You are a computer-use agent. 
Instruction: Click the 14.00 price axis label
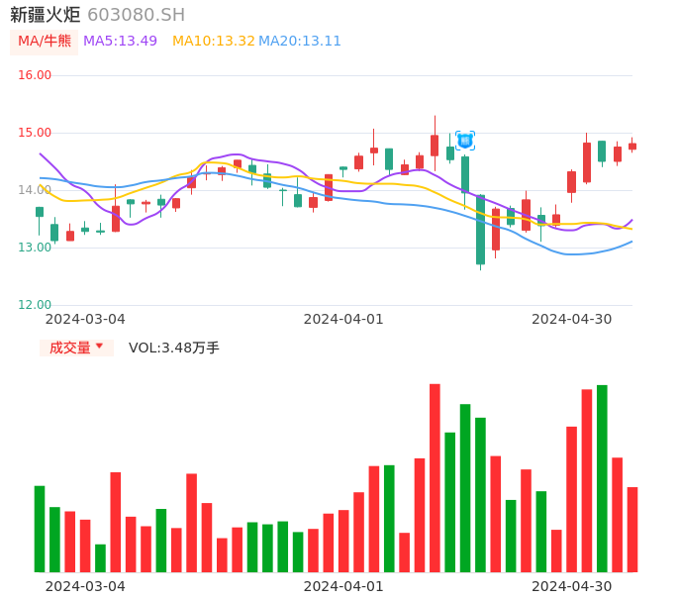click(35, 190)
